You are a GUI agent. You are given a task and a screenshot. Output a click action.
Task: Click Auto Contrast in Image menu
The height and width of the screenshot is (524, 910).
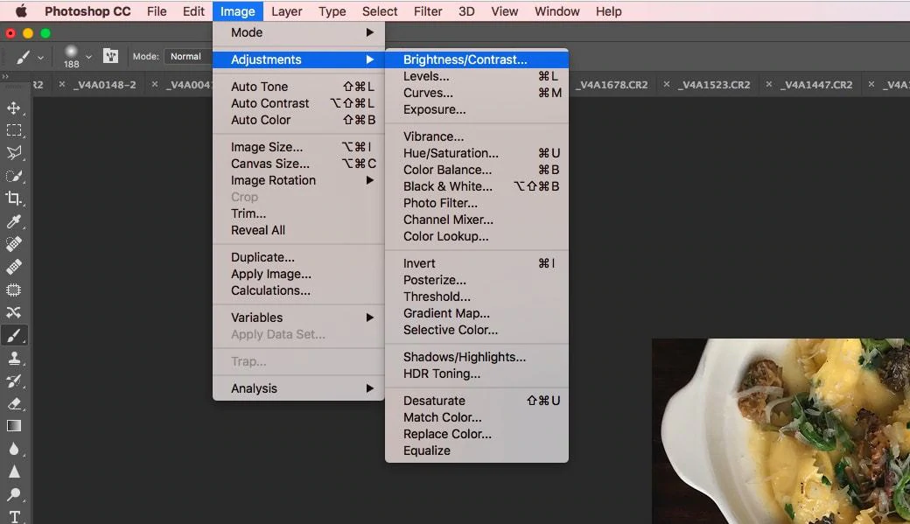click(x=298, y=103)
